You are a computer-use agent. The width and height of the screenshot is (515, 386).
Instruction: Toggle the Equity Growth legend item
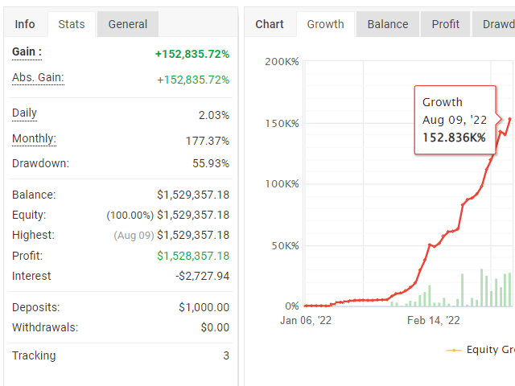tap(483, 350)
